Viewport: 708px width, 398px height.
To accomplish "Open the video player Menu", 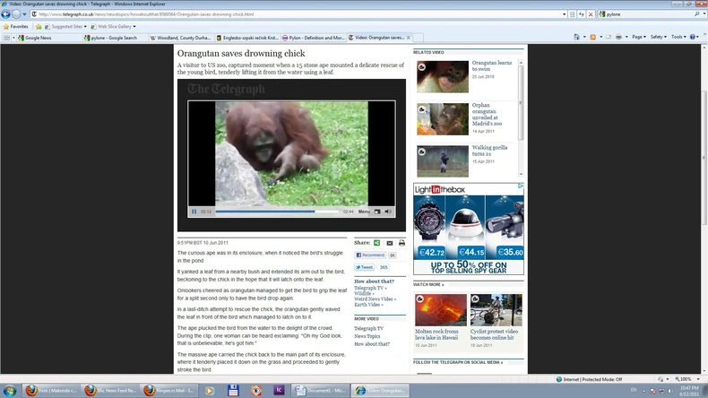I will pyautogui.click(x=364, y=212).
